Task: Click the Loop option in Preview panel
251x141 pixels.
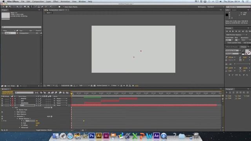Action: (x=247, y=31)
